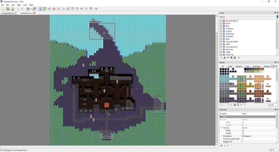Image resolution: width=279 pixels, height=152 pixels.
Task: Move selected layer up with arrow icon
Action: point(224,58)
